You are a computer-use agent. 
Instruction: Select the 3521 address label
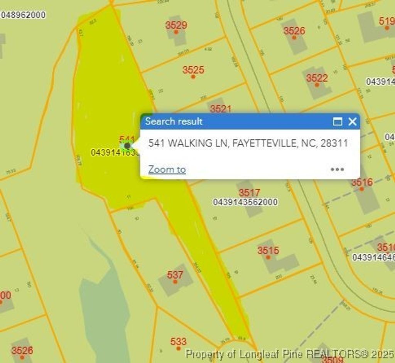click(x=220, y=109)
